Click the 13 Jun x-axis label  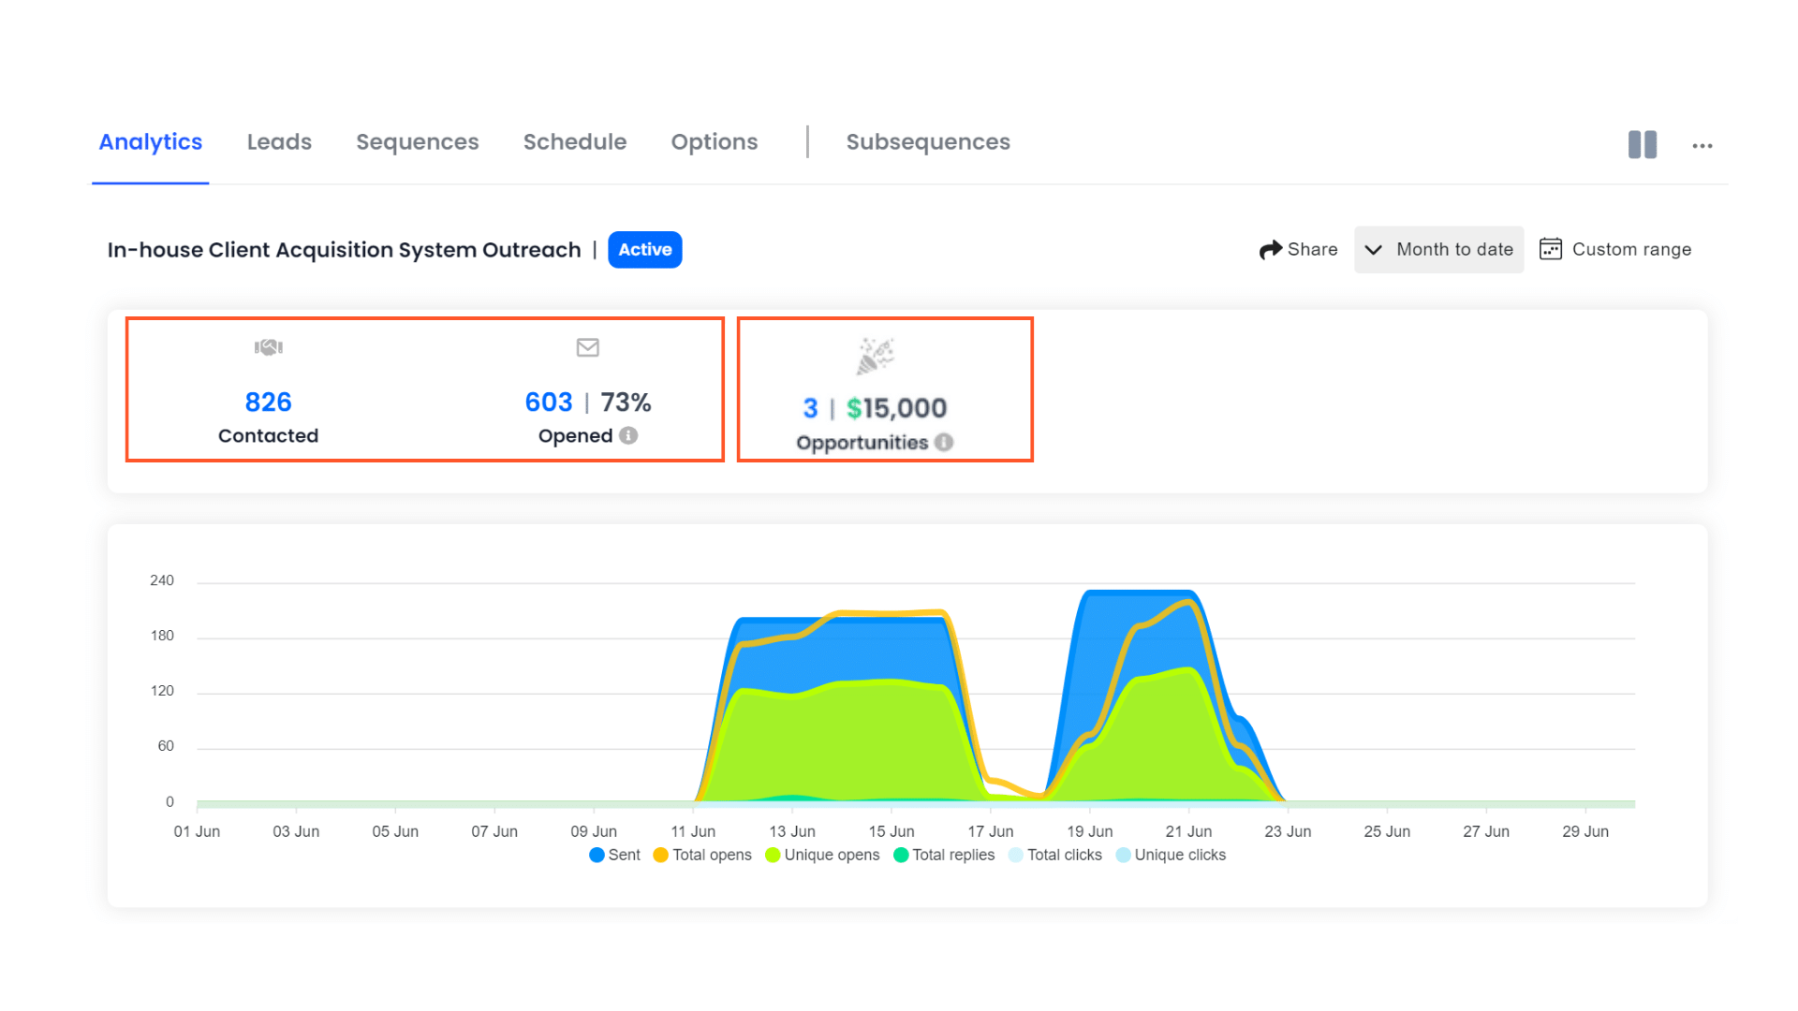tap(792, 831)
